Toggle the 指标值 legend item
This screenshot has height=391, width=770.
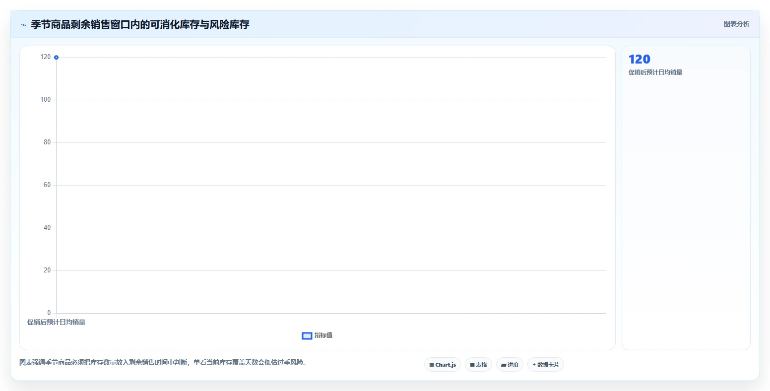(x=318, y=335)
